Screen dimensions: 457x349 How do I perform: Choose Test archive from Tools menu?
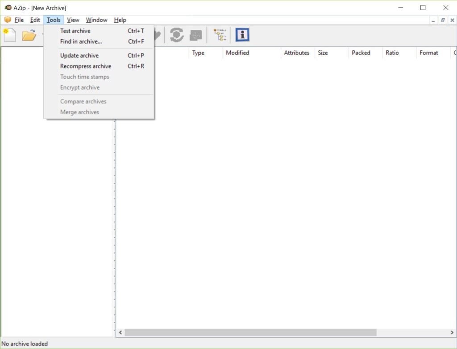(99, 31)
